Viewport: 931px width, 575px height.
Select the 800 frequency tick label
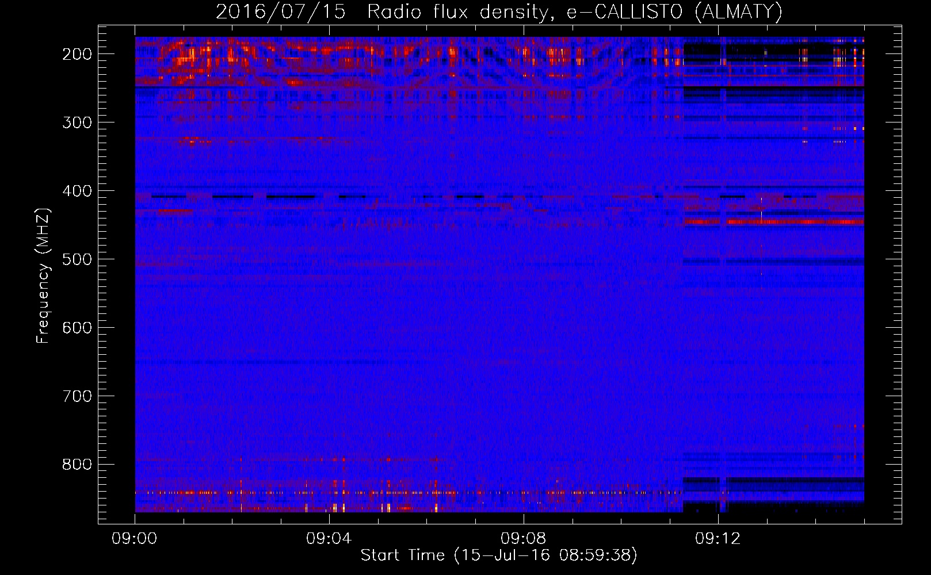[x=77, y=465]
